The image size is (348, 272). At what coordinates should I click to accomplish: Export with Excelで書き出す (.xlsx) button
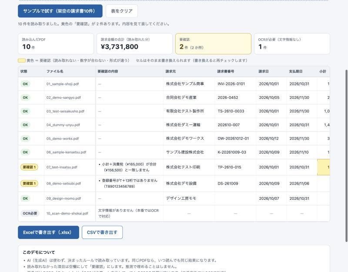tap(48, 232)
